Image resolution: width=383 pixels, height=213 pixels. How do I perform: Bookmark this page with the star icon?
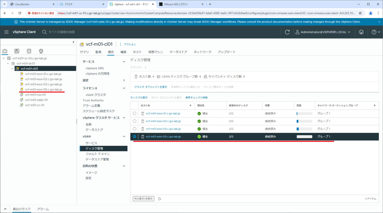360,13
